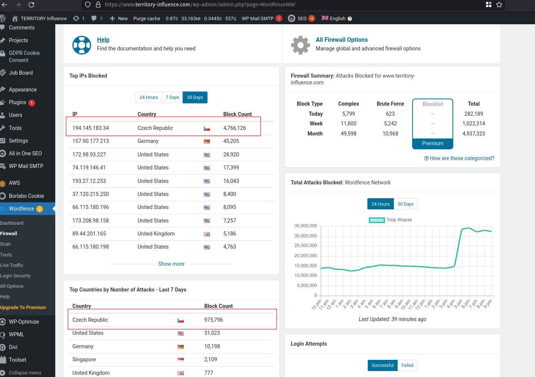
Task: Open Wordfence All Options submenu
Action: (12, 286)
